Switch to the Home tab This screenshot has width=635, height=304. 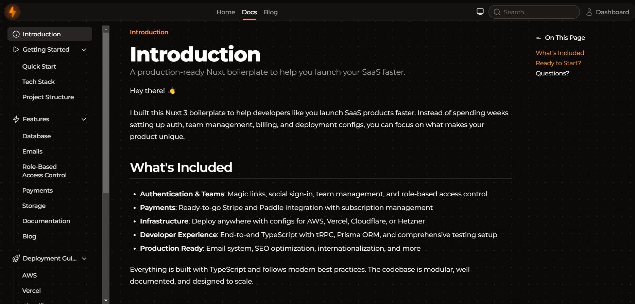(225, 12)
